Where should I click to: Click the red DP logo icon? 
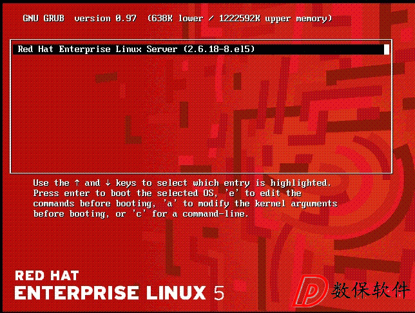(311, 291)
